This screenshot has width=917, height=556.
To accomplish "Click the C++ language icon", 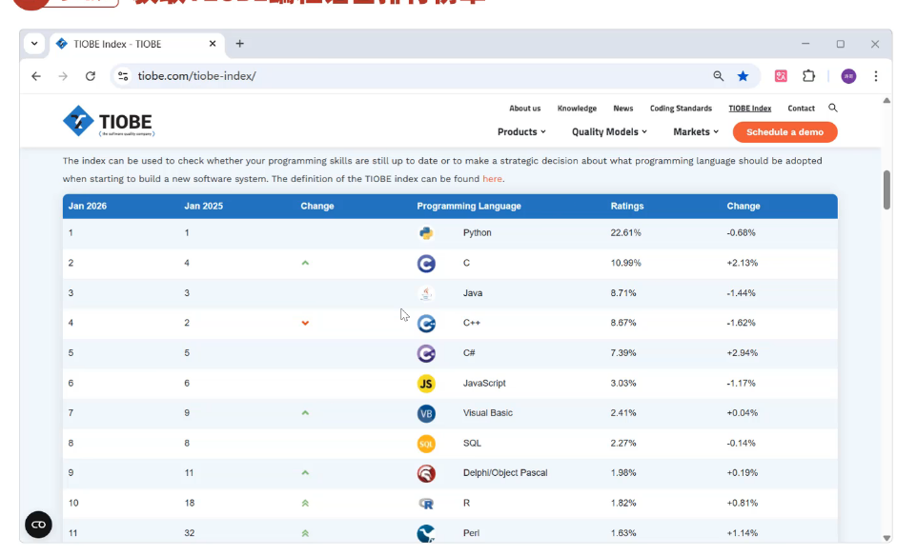I will click(426, 323).
